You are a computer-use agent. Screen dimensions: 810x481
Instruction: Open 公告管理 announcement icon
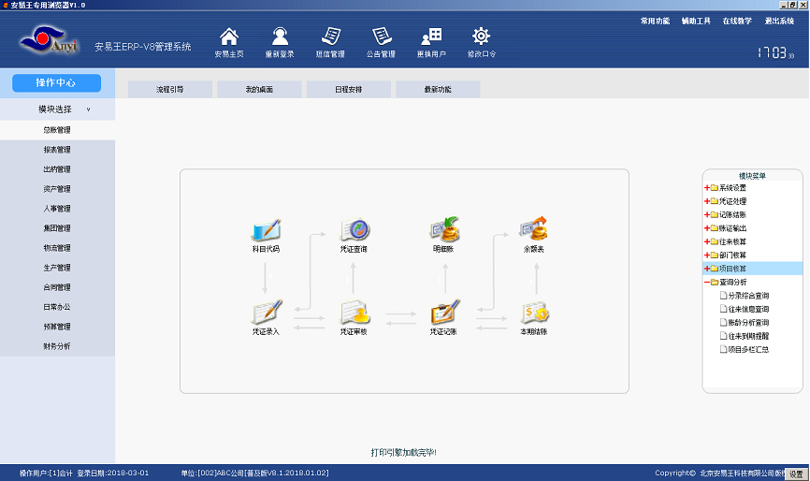click(x=382, y=36)
